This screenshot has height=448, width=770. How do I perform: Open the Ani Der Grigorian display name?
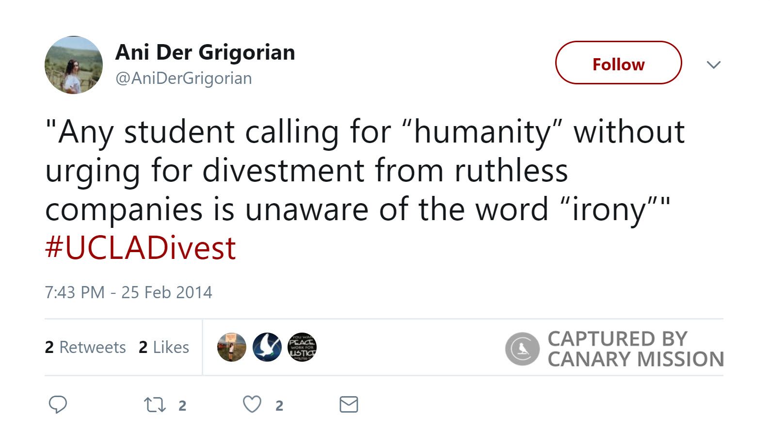(x=205, y=52)
